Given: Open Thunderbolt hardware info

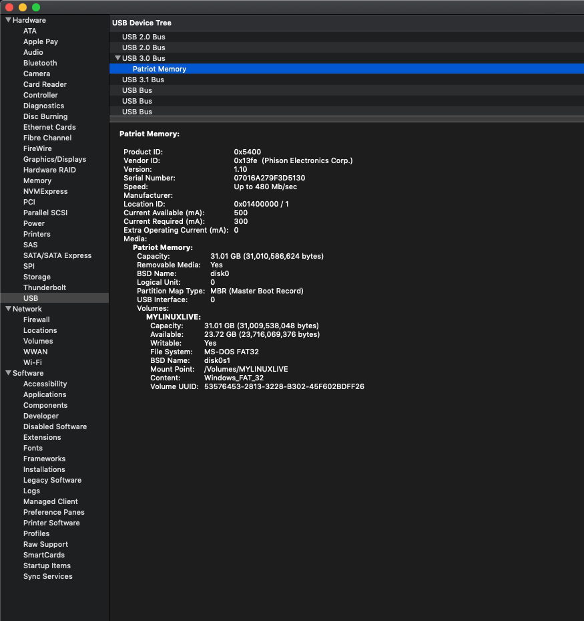Looking at the screenshot, I should [x=45, y=287].
